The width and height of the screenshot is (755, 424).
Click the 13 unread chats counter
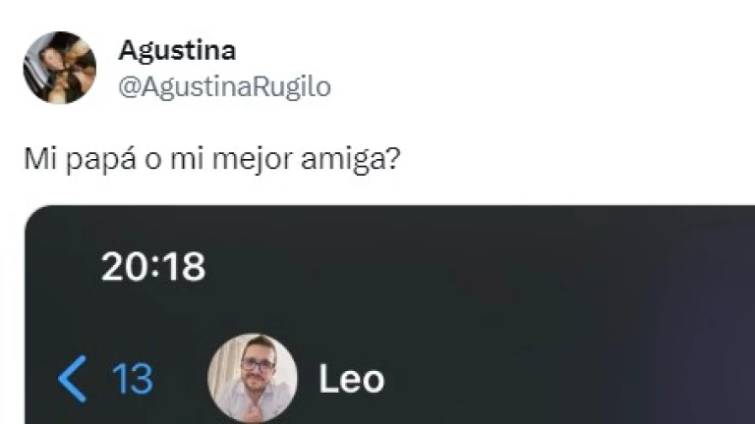click(x=133, y=379)
